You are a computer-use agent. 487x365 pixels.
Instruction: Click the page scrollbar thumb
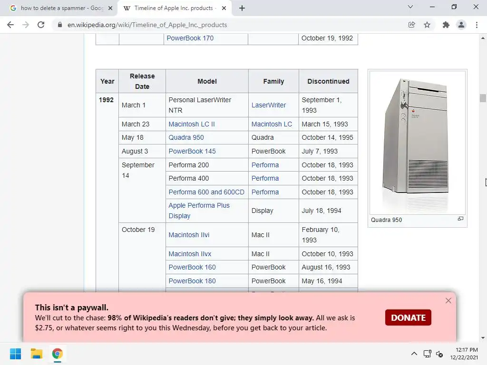(483, 98)
